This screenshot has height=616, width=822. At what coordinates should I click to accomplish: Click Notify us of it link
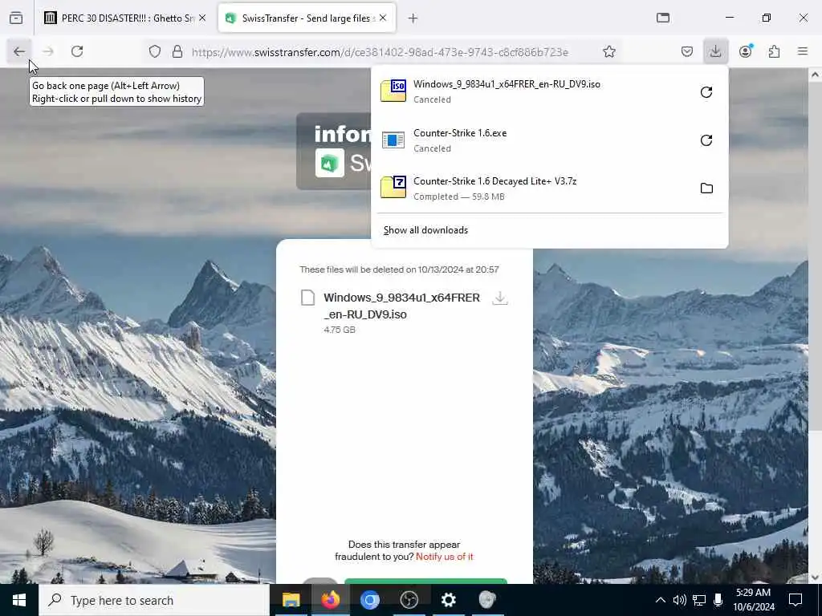click(x=444, y=557)
